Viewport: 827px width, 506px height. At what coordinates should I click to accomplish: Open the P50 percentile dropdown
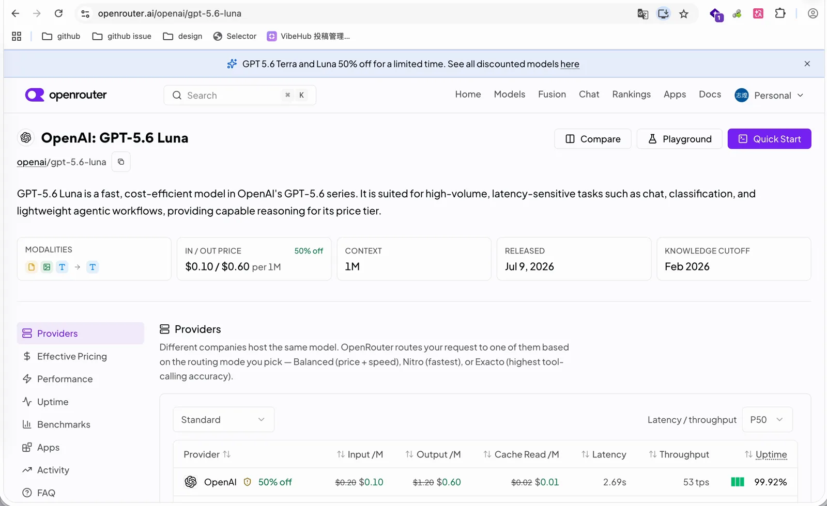[x=767, y=420]
